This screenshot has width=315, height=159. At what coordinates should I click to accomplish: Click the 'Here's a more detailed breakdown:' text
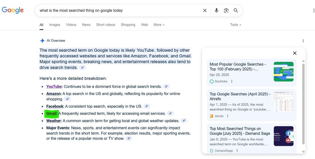73,78
